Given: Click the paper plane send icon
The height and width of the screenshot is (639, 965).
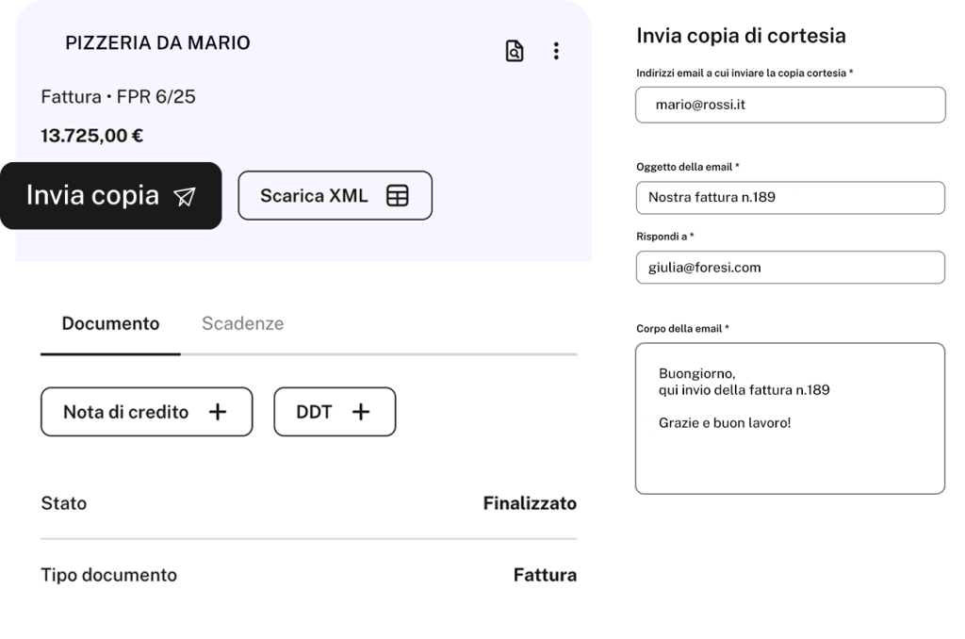Looking at the screenshot, I should click(185, 196).
